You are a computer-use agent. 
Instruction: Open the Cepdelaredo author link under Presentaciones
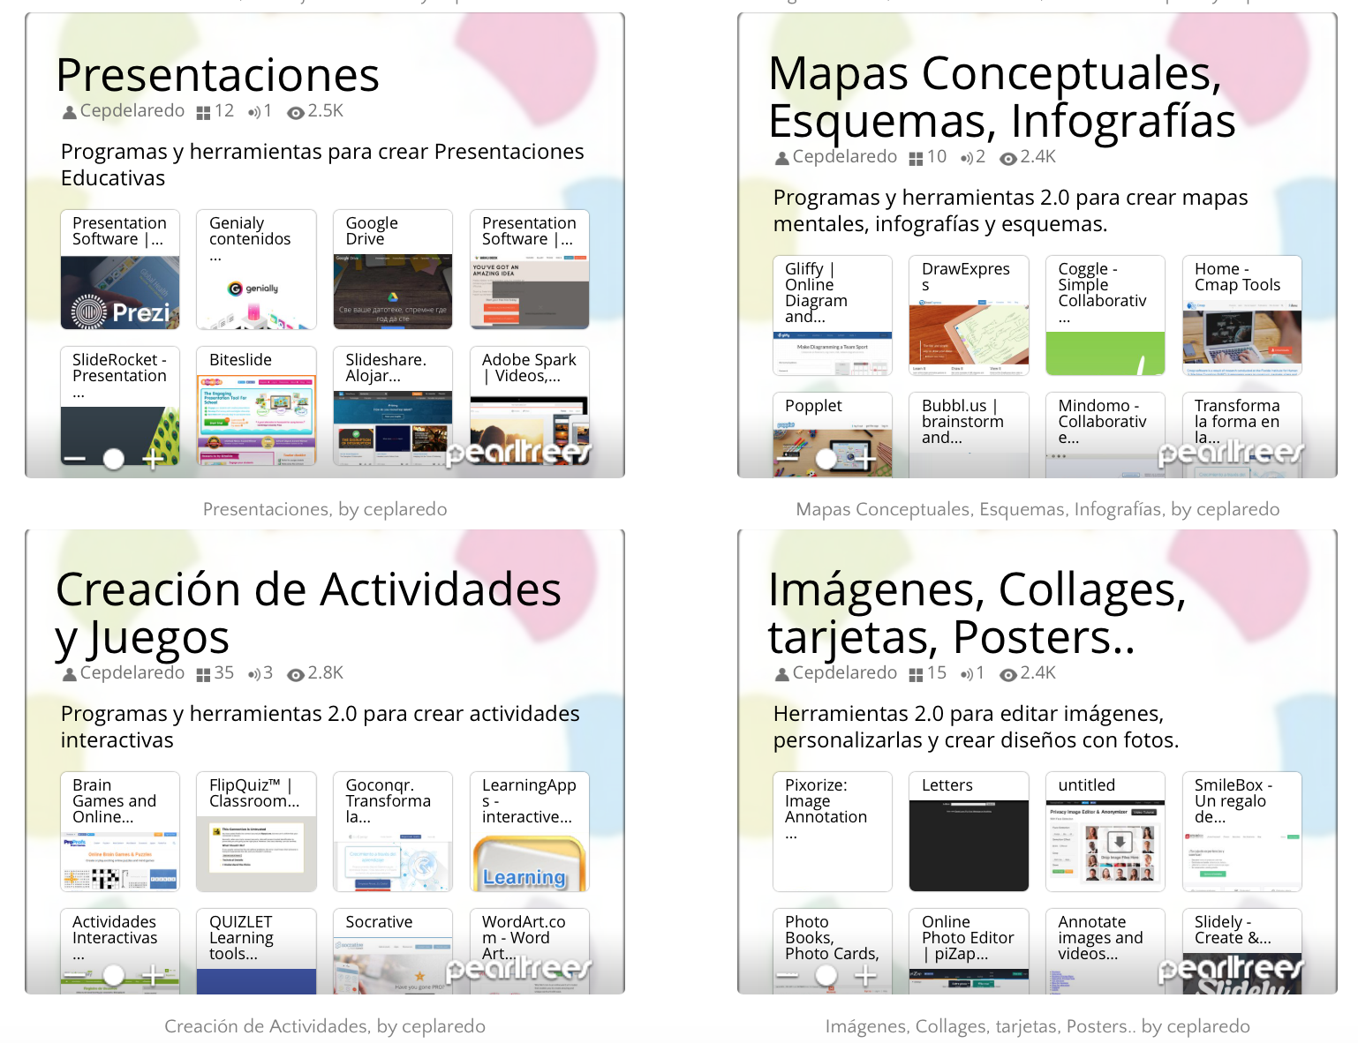pyautogui.click(x=132, y=111)
